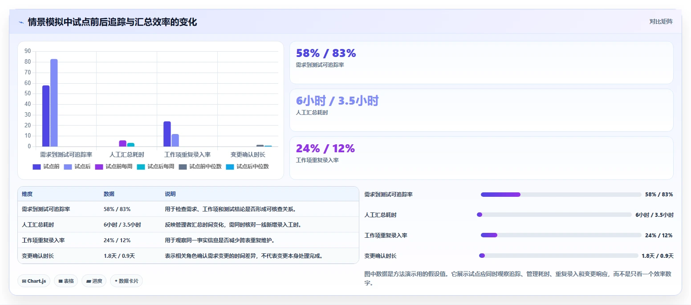Image resolution: width=691 pixels, height=305 pixels.
Task: Click the 数据 column header
Action: pos(109,194)
